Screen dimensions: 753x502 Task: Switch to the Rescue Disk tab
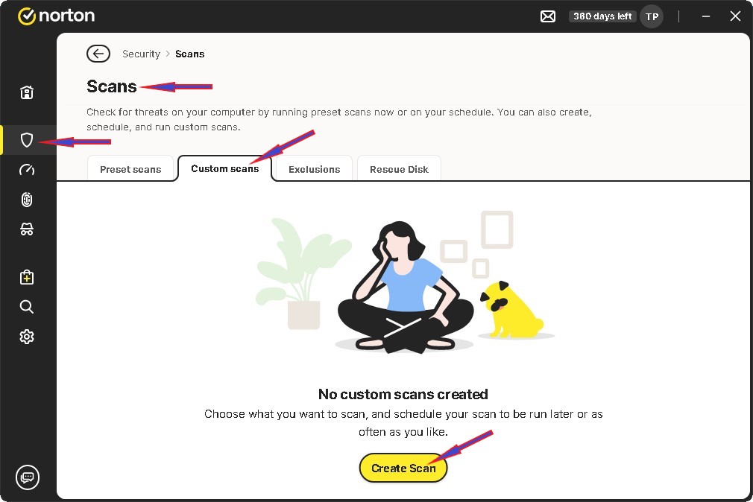(399, 169)
